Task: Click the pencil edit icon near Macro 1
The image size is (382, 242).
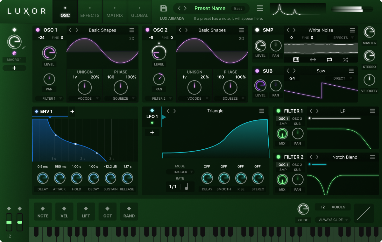Action: tap(24, 48)
